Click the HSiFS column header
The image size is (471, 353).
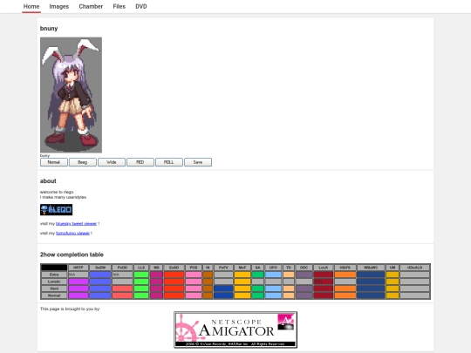345,268
